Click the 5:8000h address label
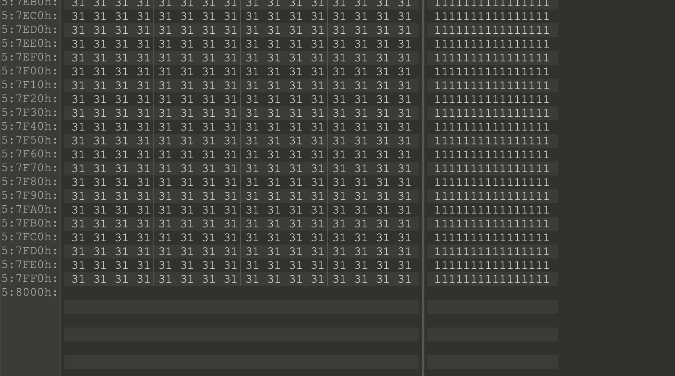Screen dimensions: 675x376 (x=30, y=293)
